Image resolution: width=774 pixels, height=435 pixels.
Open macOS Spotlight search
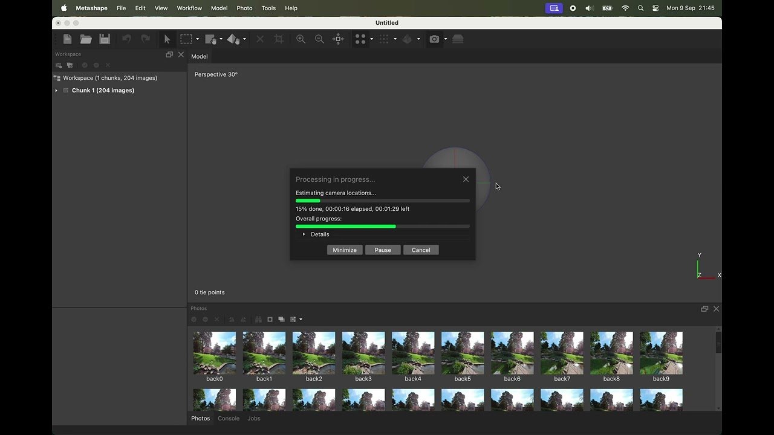pos(640,8)
